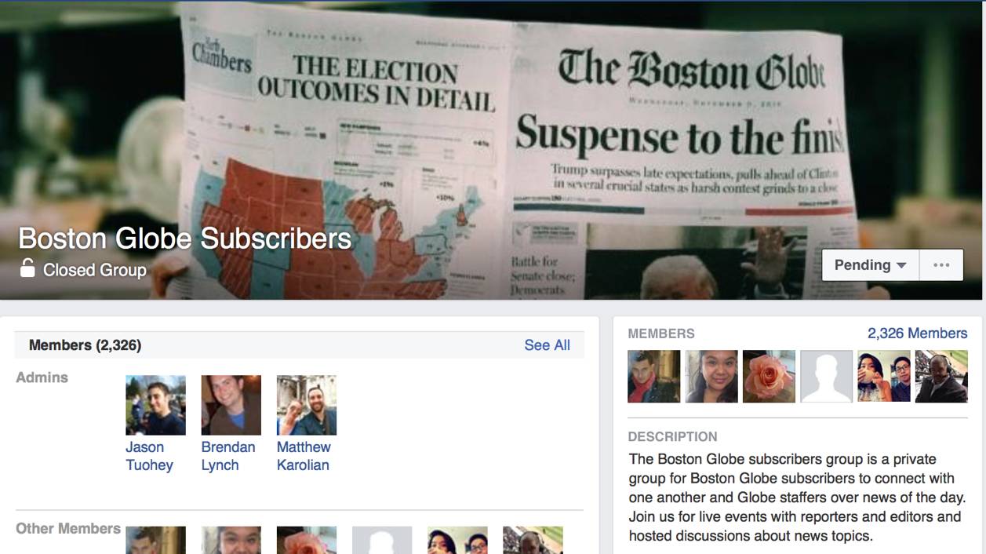Screen dimensions: 986x554
Task: Visit Matthew Karolian's profile name link
Action: 303,456
